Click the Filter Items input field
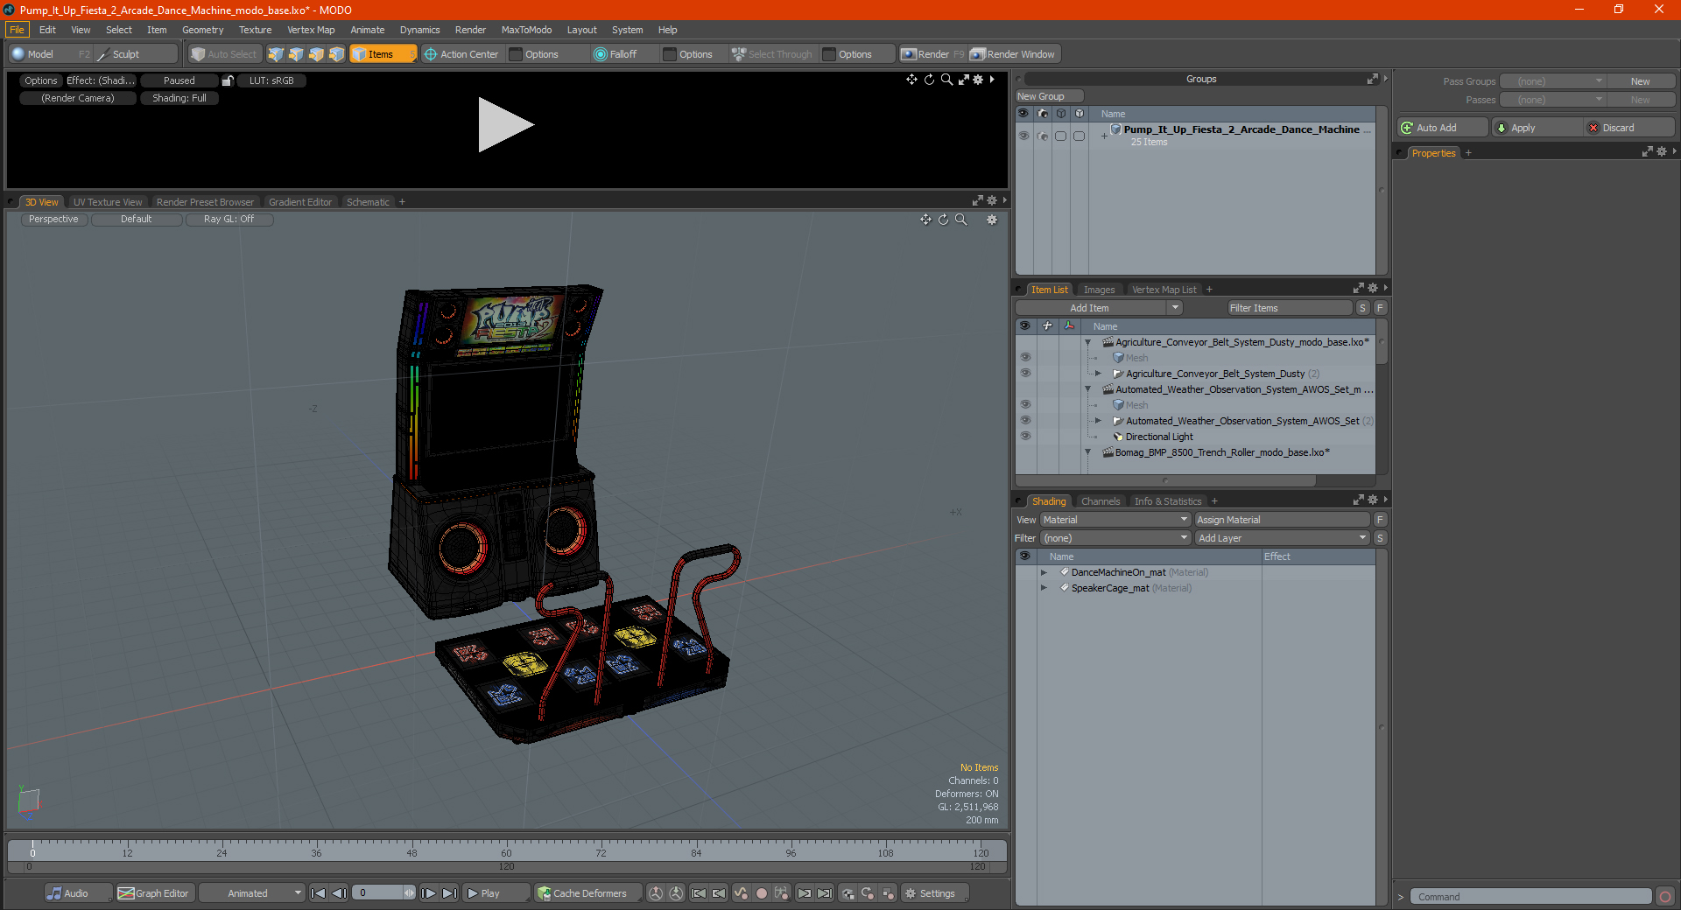This screenshot has width=1681, height=910. click(1290, 308)
